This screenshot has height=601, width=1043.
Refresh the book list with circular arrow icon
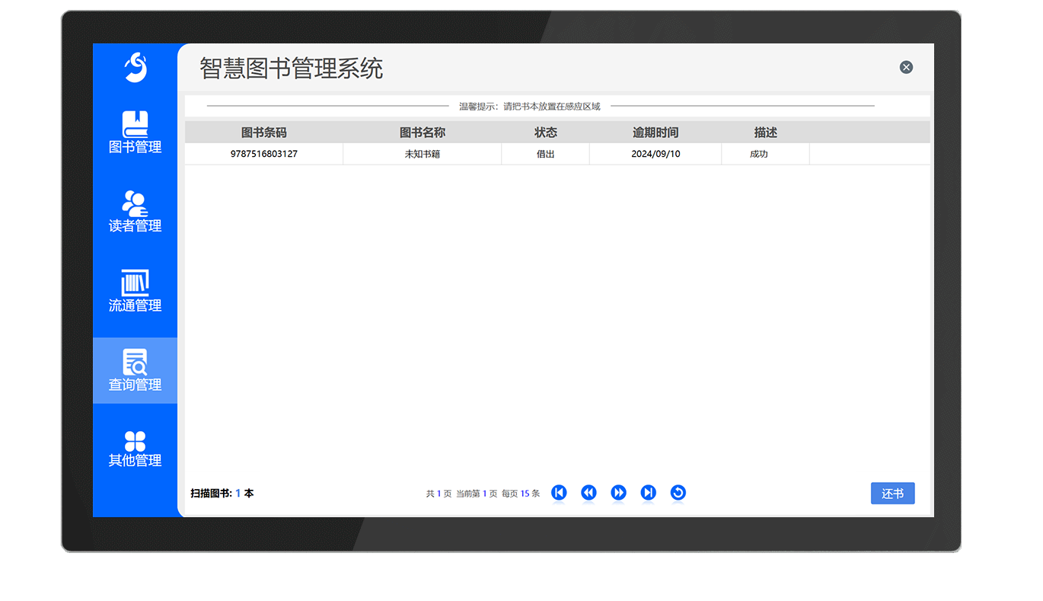678,493
